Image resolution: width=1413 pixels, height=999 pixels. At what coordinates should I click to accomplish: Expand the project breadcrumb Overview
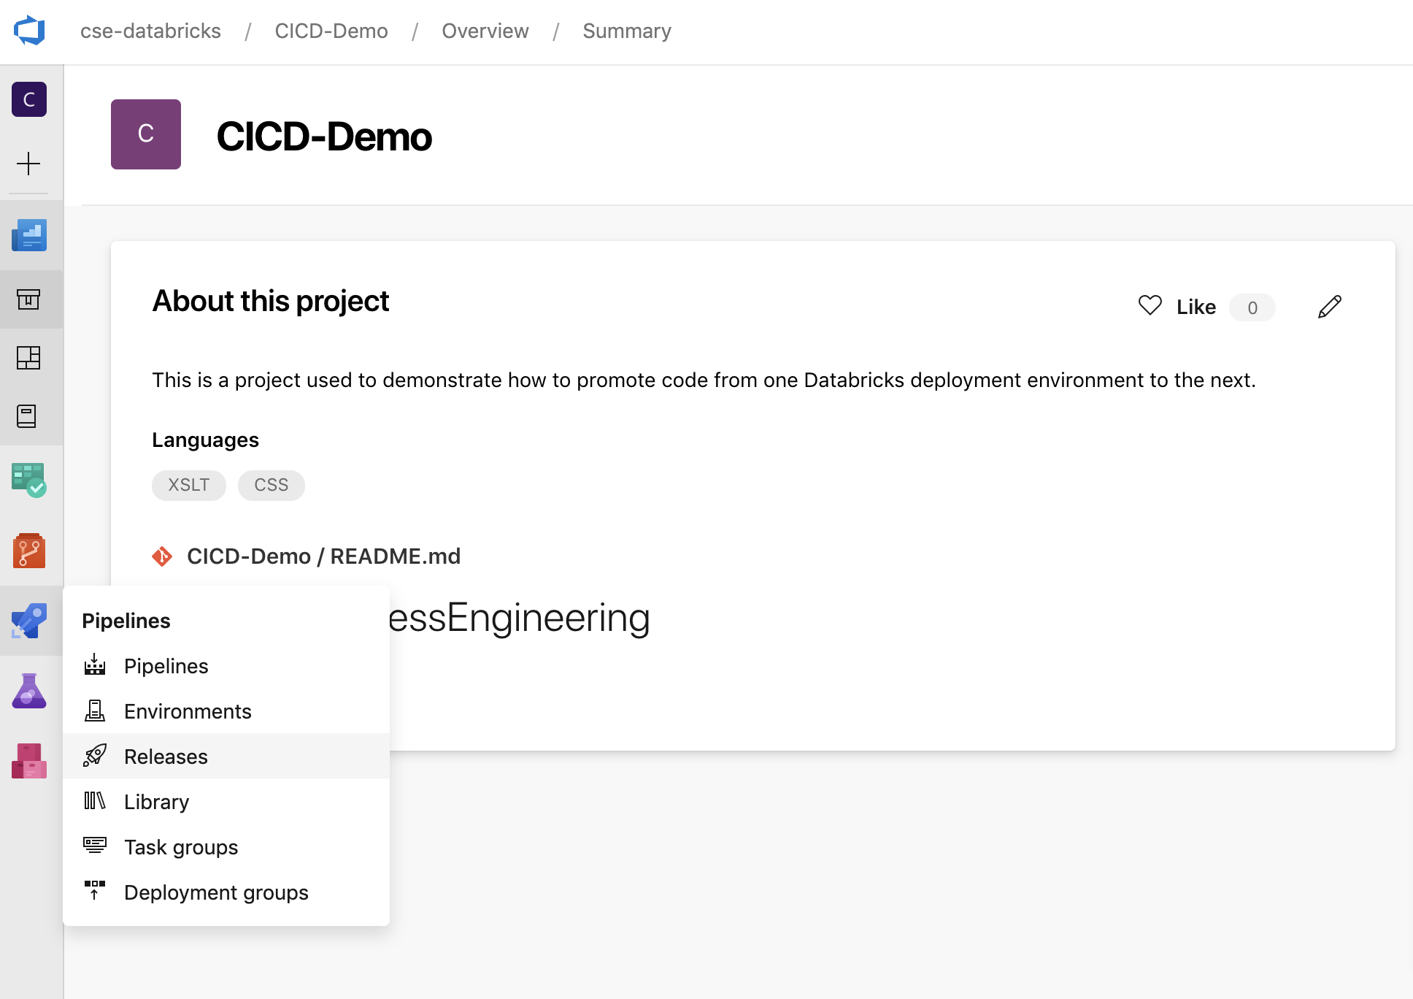click(484, 30)
